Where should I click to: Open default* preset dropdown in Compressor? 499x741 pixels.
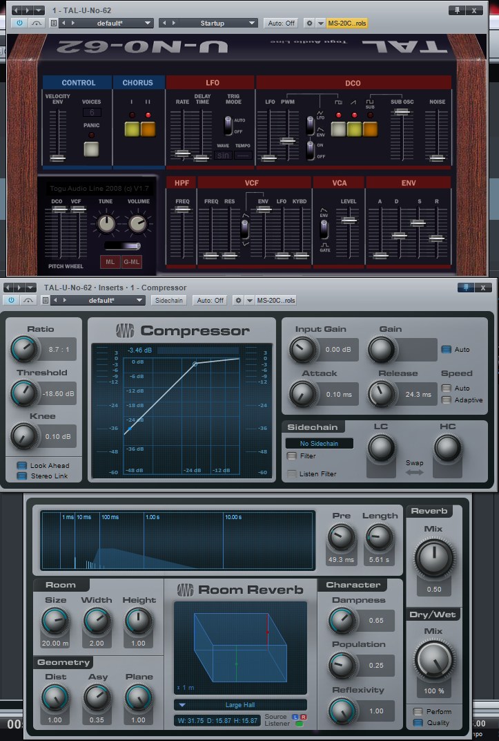point(139,300)
